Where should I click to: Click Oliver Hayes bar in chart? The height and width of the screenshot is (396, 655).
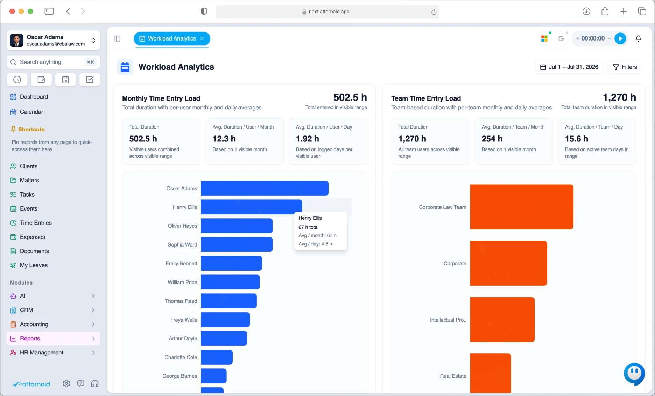click(237, 226)
